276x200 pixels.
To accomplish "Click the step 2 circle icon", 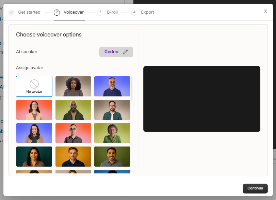I will point(57,12).
